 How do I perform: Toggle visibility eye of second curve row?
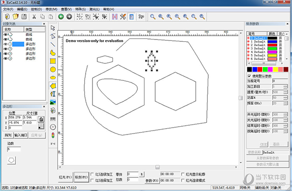pyautogui.click(x=5, y=39)
